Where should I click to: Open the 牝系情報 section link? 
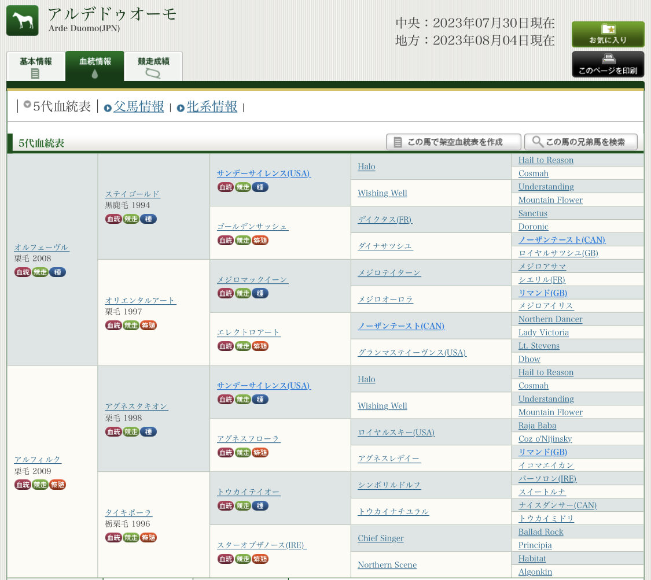[x=212, y=107]
